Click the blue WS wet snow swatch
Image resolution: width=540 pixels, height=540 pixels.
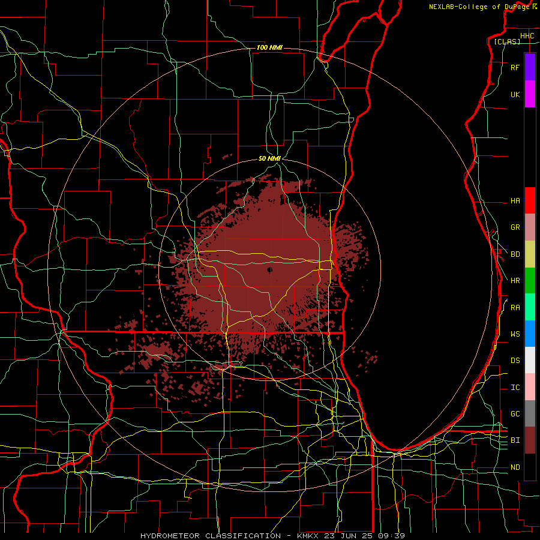(x=530, y=334)
